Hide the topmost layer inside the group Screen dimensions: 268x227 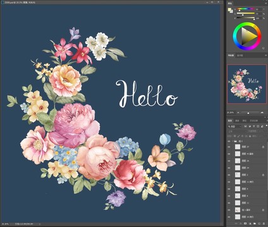(229, 147)
